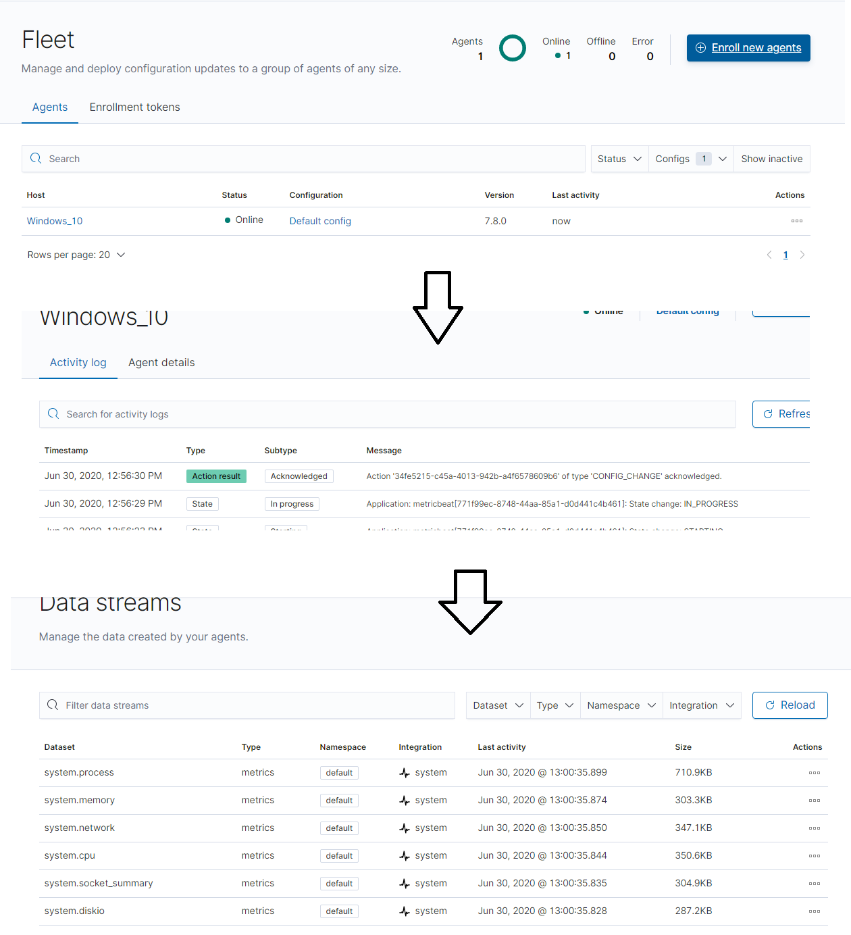Click the magnifier icon in Filter data streams
This screenshot has width=851, height=935.
point(53,705)
